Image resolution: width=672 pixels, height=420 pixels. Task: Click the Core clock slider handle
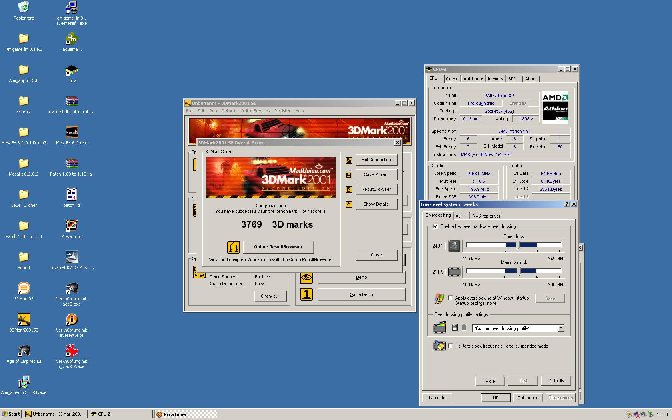[x=518, y=246]
